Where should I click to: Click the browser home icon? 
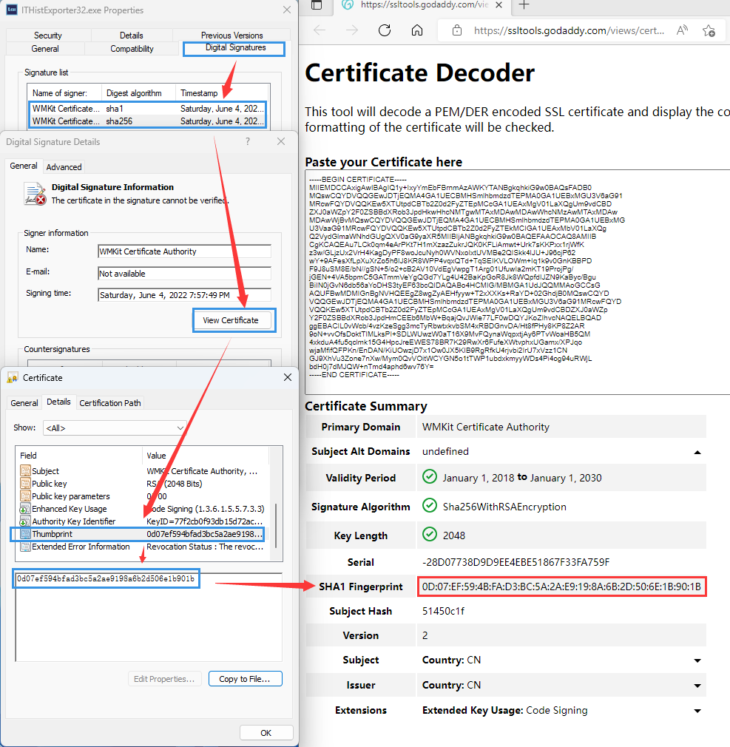[x=417, y=30]
